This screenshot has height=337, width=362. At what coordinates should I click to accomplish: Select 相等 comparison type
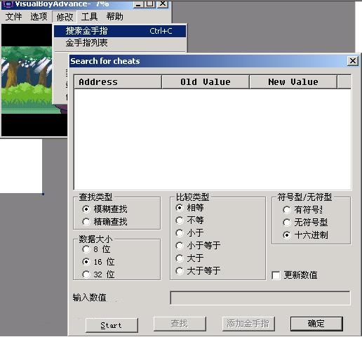coord(189,208)
